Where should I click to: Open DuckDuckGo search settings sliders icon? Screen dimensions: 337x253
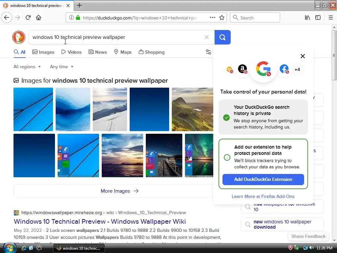[208, 52]
